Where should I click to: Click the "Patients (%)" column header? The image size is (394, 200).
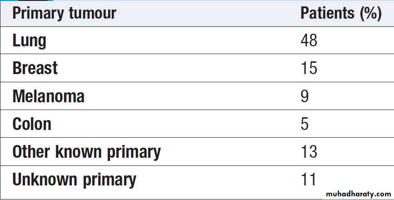[341, 14]
